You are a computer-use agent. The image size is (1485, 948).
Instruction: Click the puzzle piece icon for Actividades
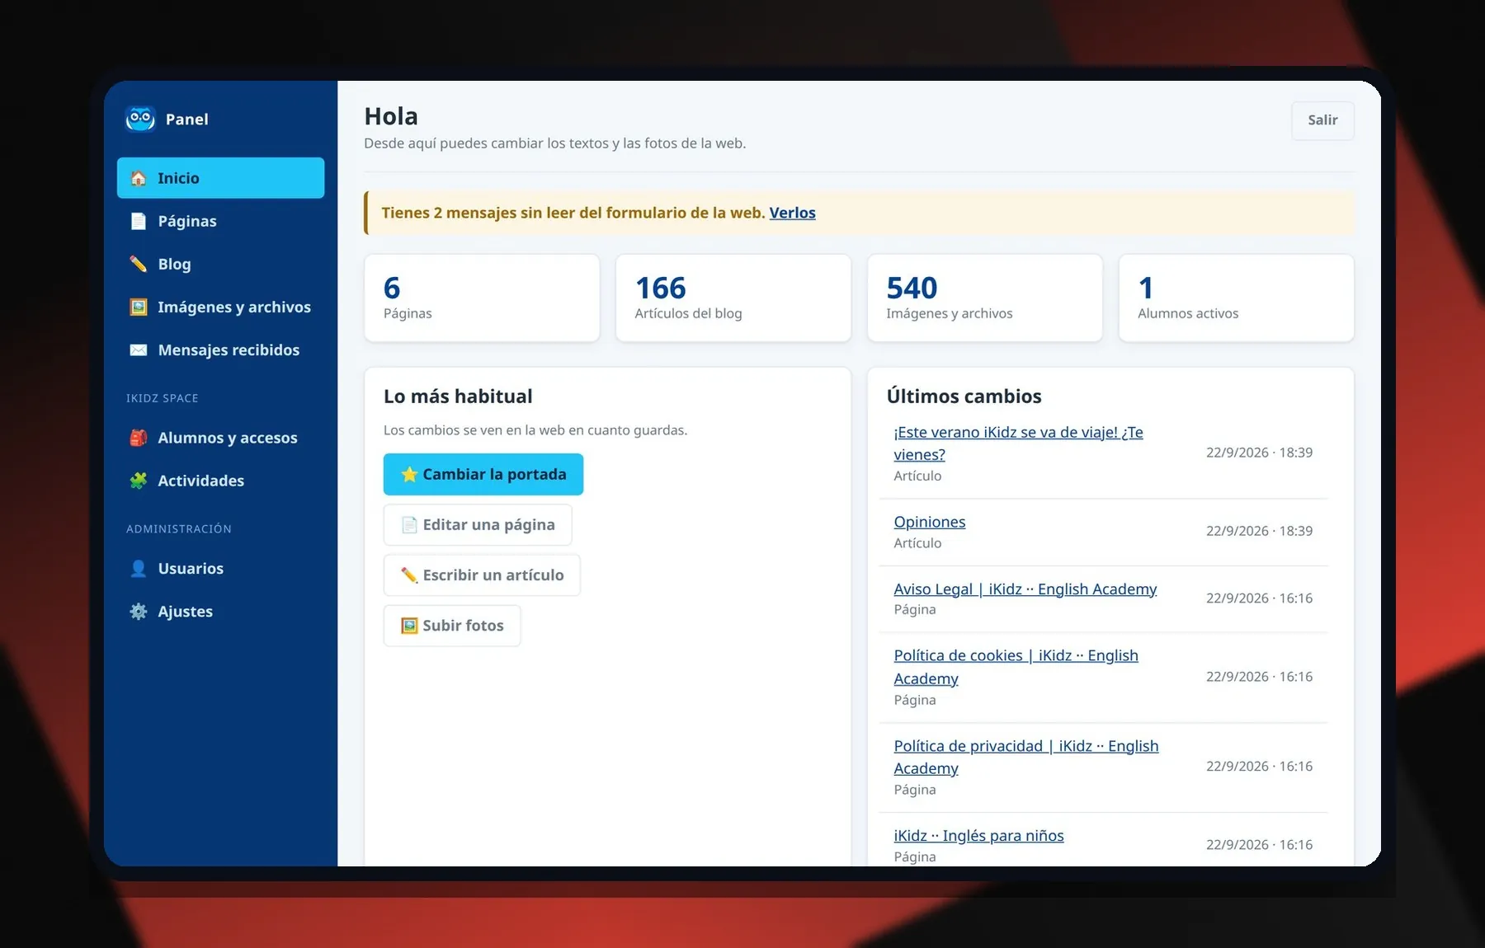pos(139,481)
